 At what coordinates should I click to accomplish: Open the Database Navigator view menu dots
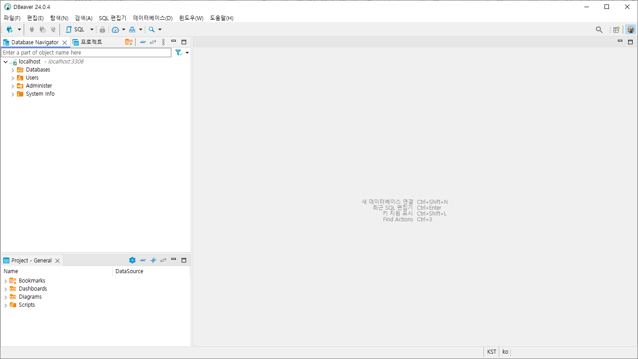point(163,42)
